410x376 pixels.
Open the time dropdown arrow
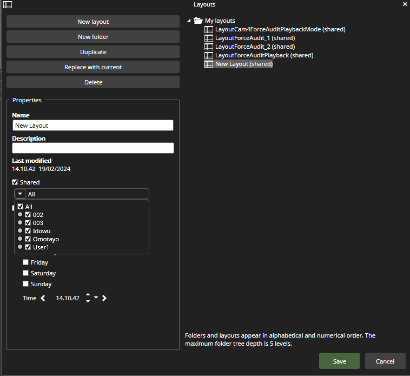tap(96, 298)
